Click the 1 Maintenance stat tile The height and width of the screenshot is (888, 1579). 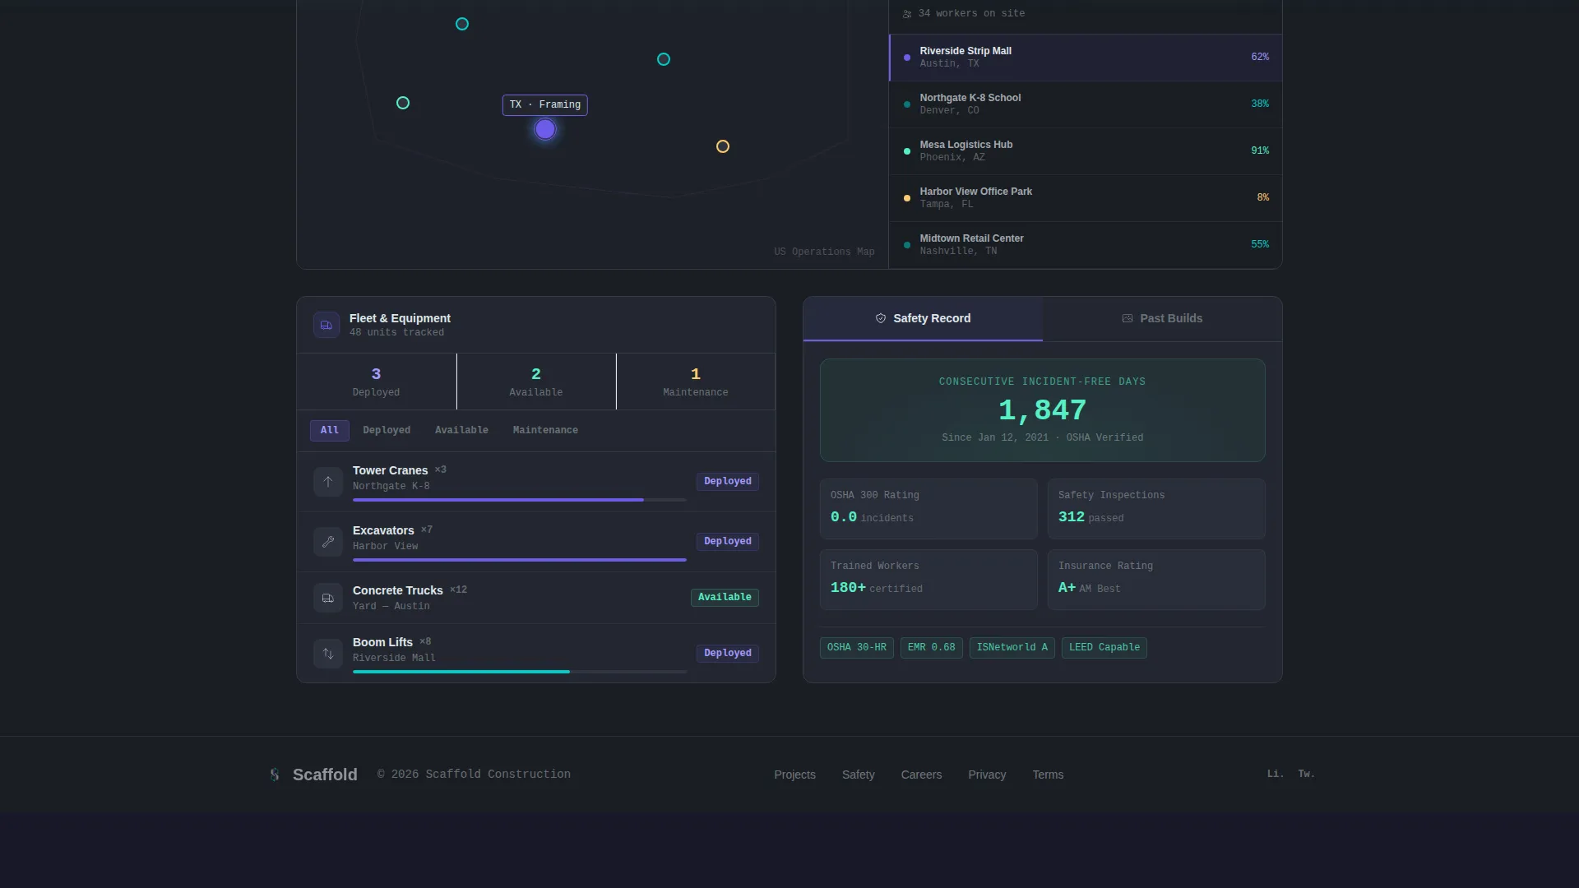coord(696,382)
